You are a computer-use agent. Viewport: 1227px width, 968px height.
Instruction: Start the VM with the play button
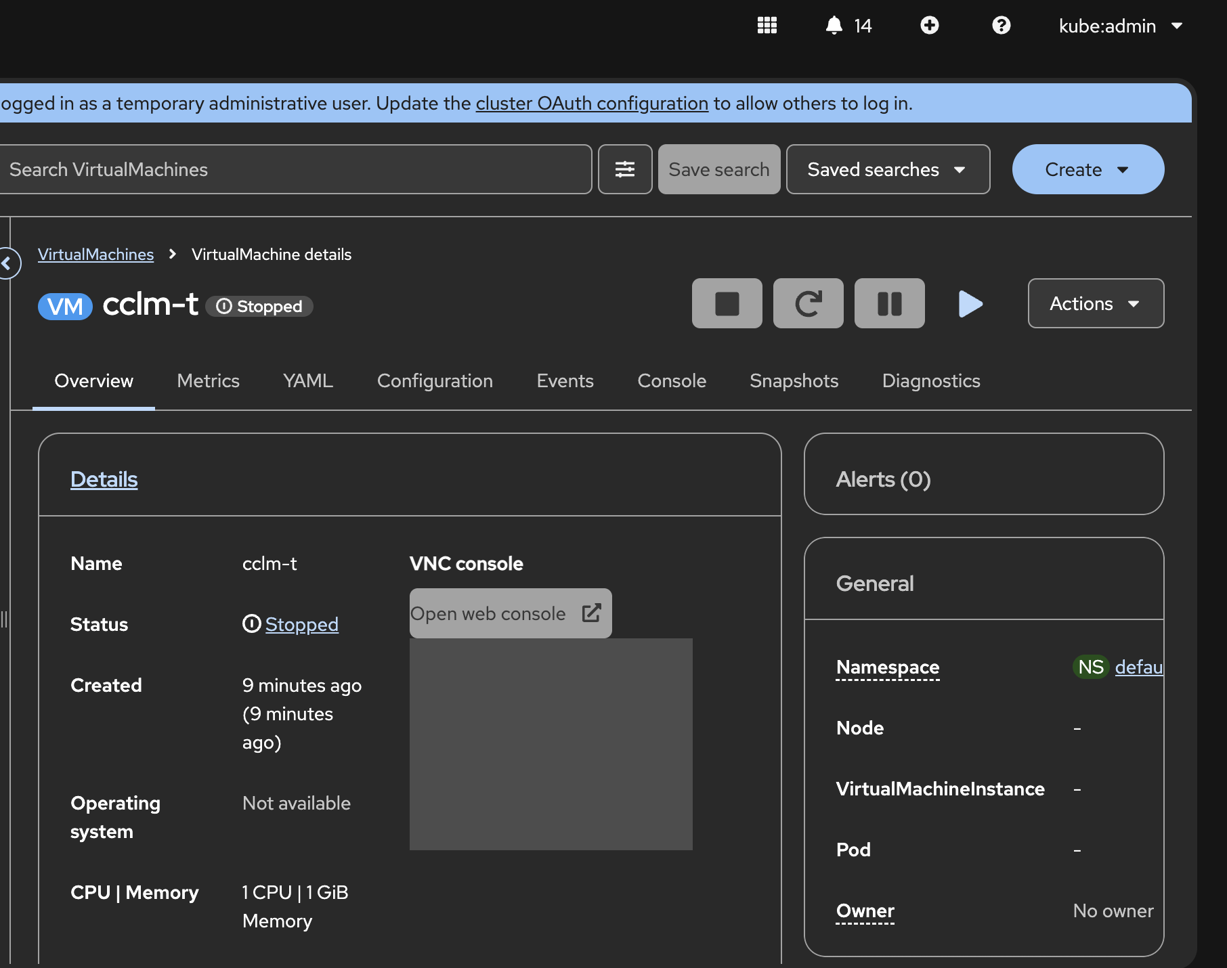coord(970,303)
